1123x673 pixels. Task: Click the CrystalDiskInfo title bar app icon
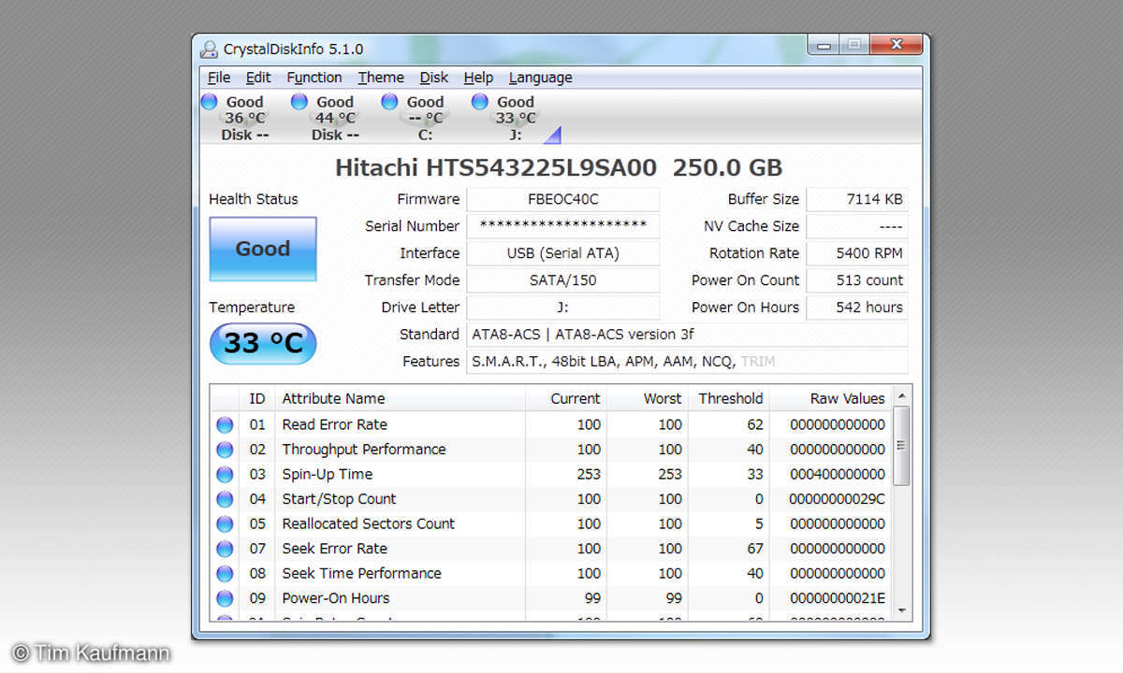point(209,49)
